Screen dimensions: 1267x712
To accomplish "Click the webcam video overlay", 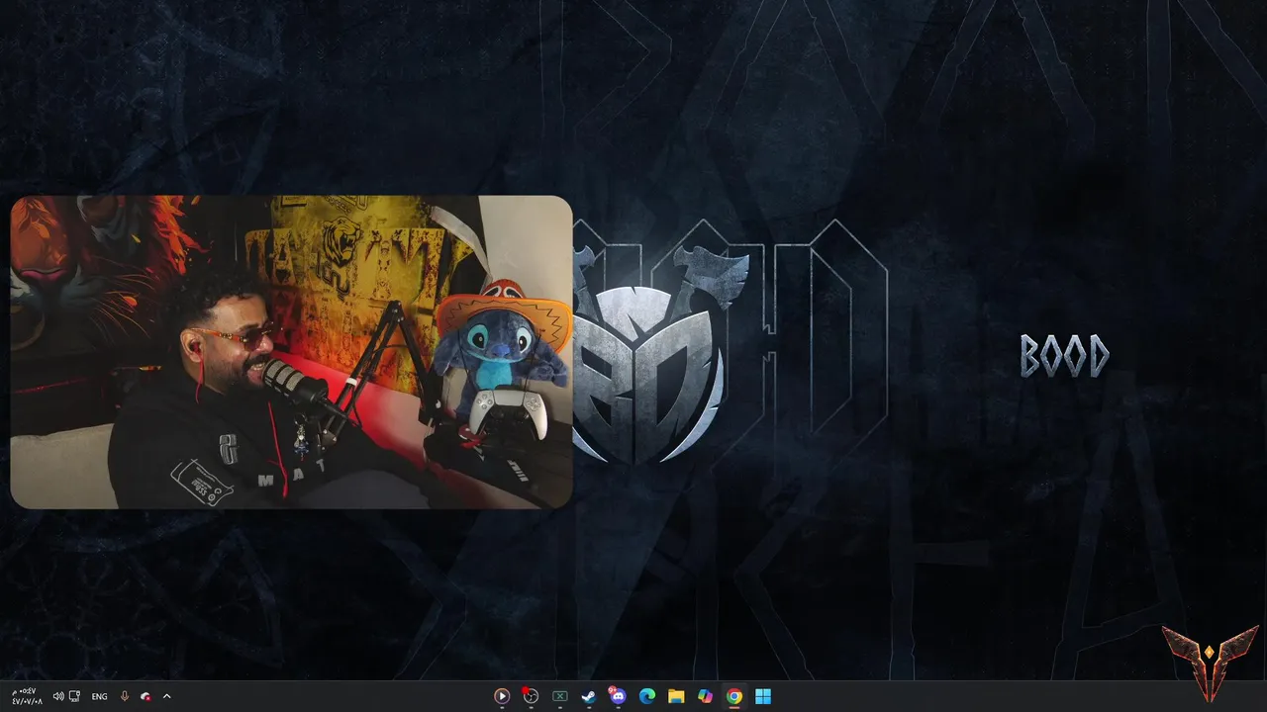I will (291, 352).
